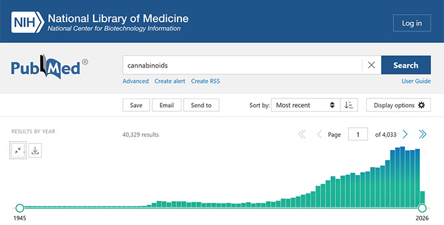Image resolution: width=444 pixels, height=225 pixels.
Task: Click the Save button
Action: point(136,105)
